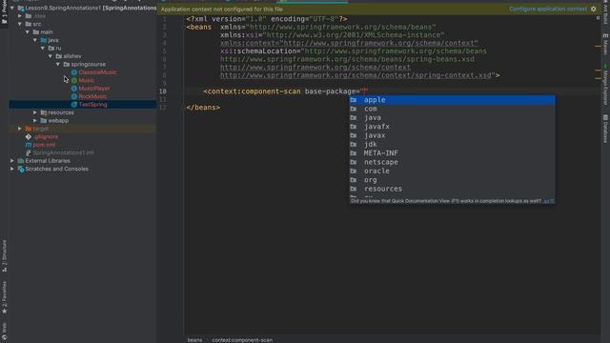Expand Scratches and Consoles node
The width and height of the screenshot is (610, 343).
(x=12, y=169)
